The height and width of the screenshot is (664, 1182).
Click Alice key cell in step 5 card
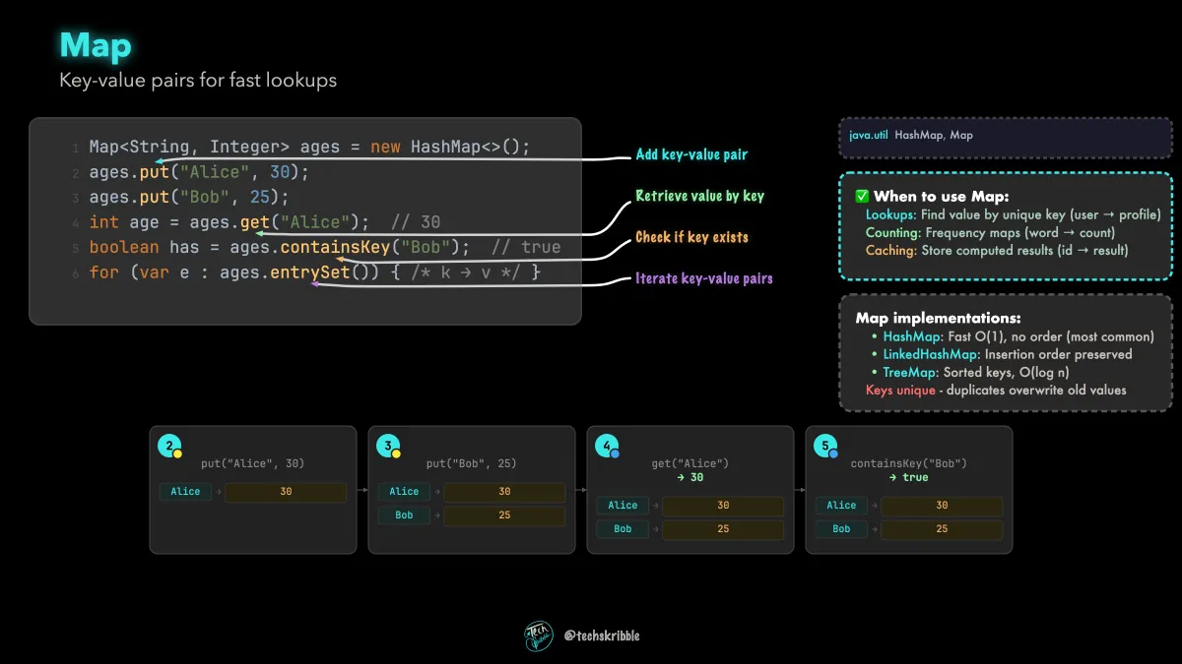(x=841, y=506)
